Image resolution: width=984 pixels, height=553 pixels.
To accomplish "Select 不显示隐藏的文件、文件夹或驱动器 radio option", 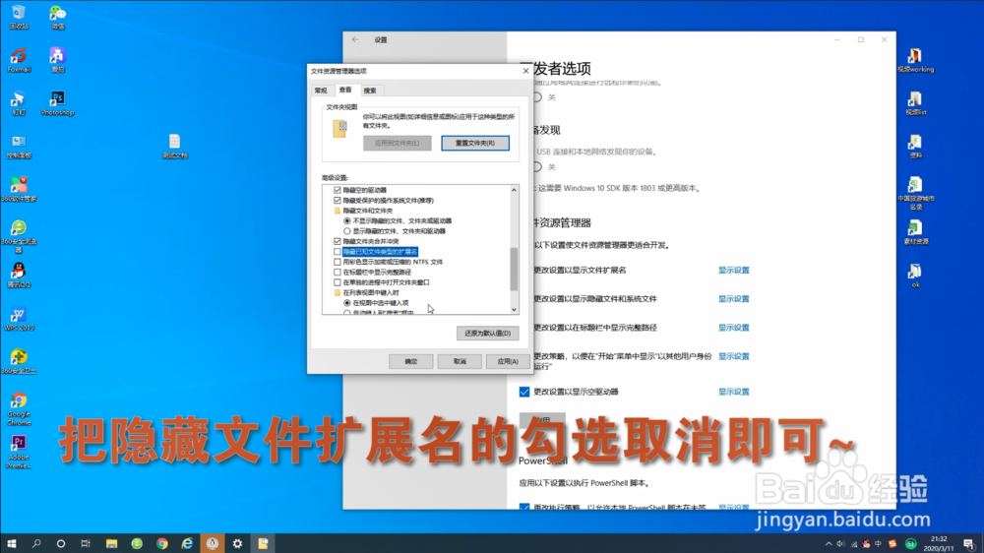I will click(x=347, y=221).
